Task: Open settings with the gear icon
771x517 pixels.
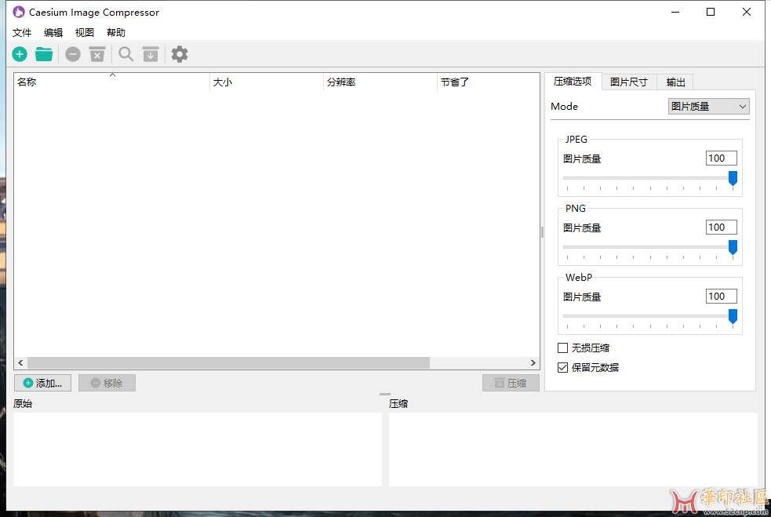Action: coord(179,54)
